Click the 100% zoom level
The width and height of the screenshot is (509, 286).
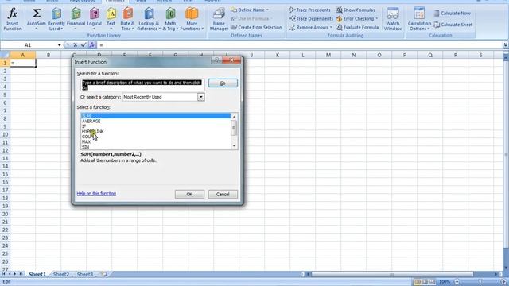(x=445, y=282)
